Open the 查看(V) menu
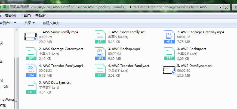 10,16
